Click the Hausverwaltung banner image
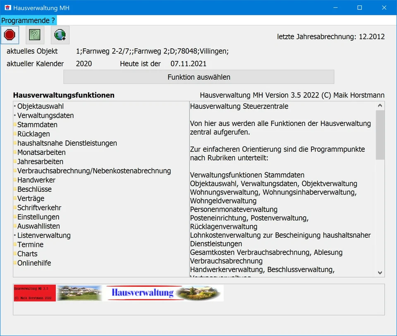This screenshot has height=336, width=397. point(119,293)
